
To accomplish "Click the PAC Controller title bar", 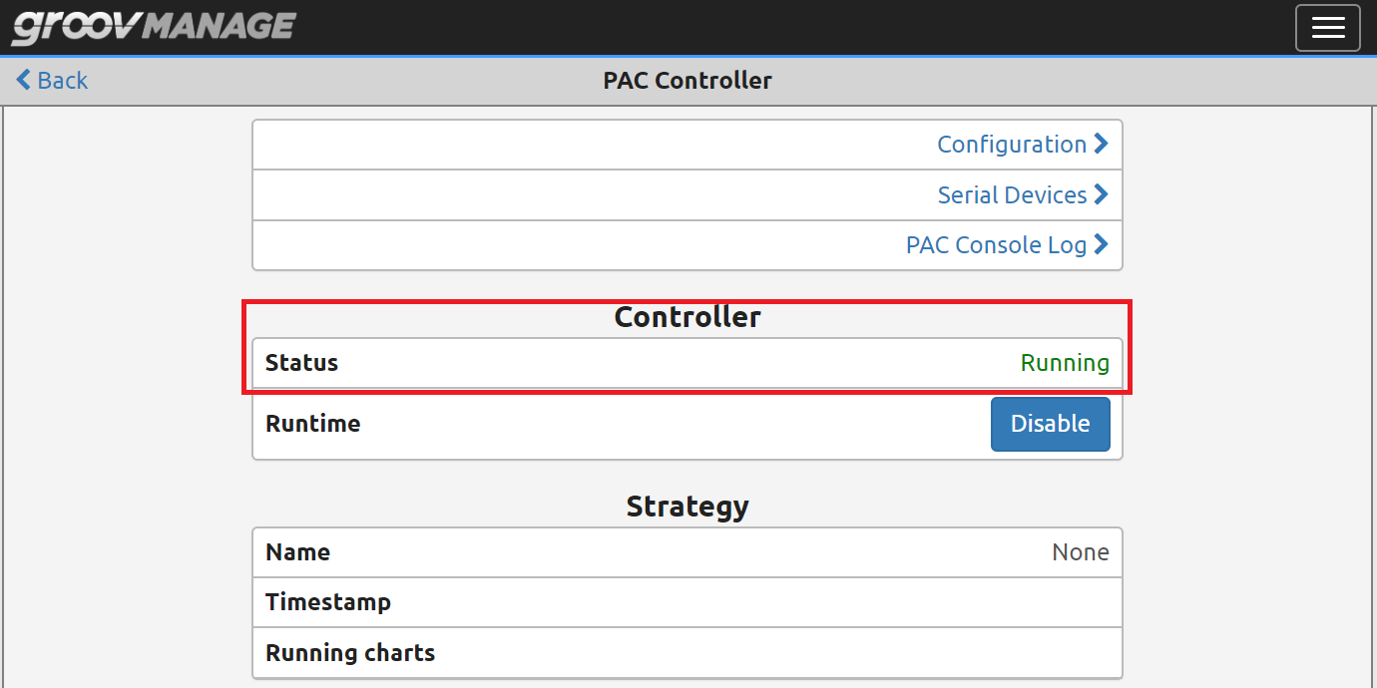I will click(x=688, y=80).
